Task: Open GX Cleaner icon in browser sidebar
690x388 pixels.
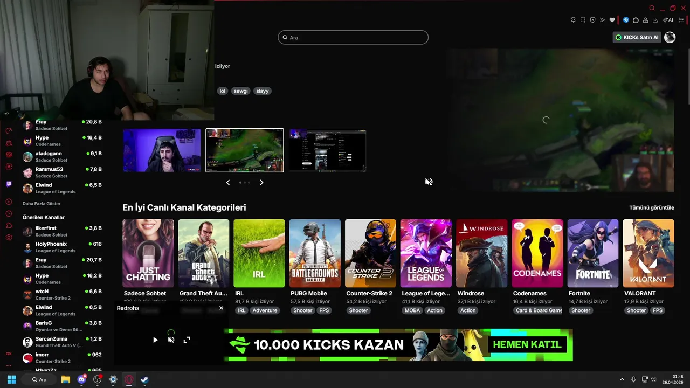Action: (x=9, y=143)
